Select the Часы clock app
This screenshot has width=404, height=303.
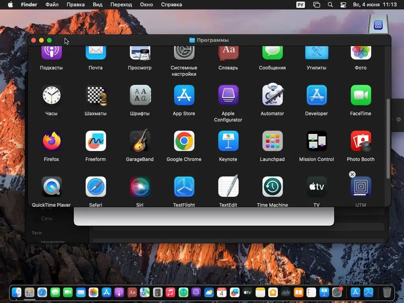click(x=52, y=95)
